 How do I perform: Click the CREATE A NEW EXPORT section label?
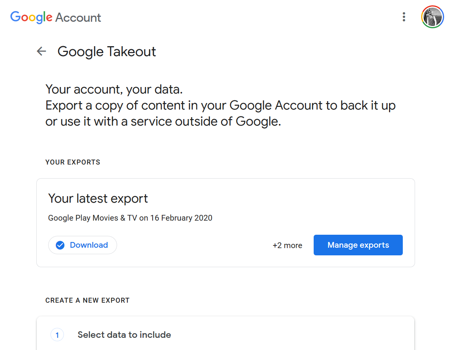(x=87, y=300)
